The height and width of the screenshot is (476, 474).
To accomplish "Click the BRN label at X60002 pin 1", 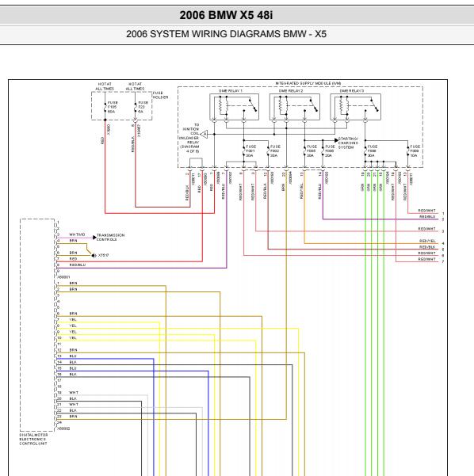I will point(73,283).
